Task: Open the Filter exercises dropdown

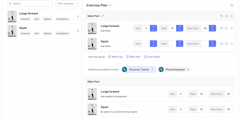Action: pyautogui.click(x=67, y=3)
